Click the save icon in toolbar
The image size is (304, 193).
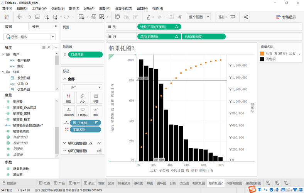pos(37,17)
